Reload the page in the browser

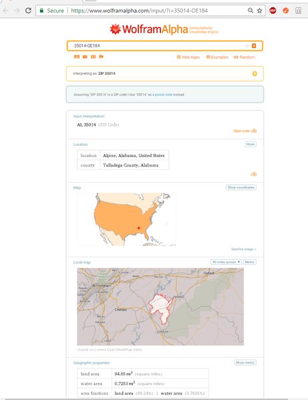point(28,11)
